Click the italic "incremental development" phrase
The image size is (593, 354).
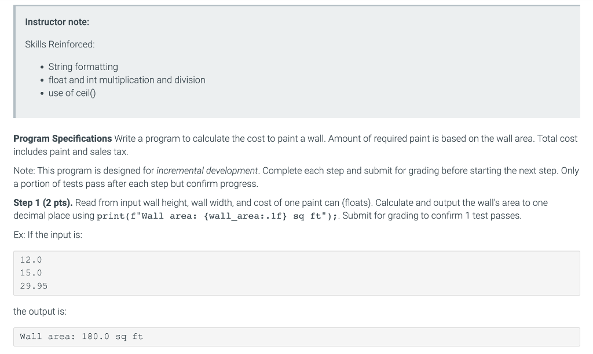click(207, 171)
